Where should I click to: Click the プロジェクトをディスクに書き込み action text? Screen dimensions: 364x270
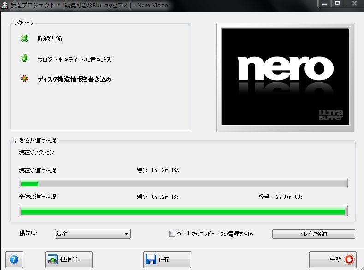click(75, 60)
